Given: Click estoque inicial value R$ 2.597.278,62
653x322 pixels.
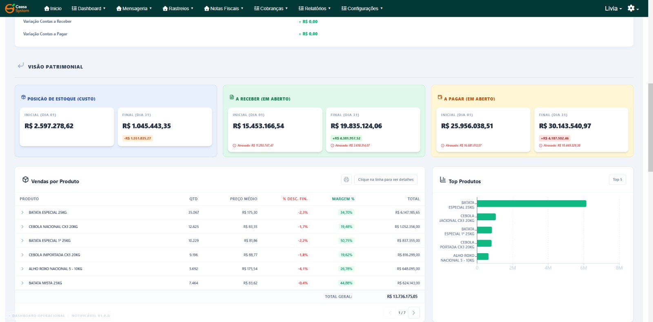Looking at the screenshot, I should (49, 126).
